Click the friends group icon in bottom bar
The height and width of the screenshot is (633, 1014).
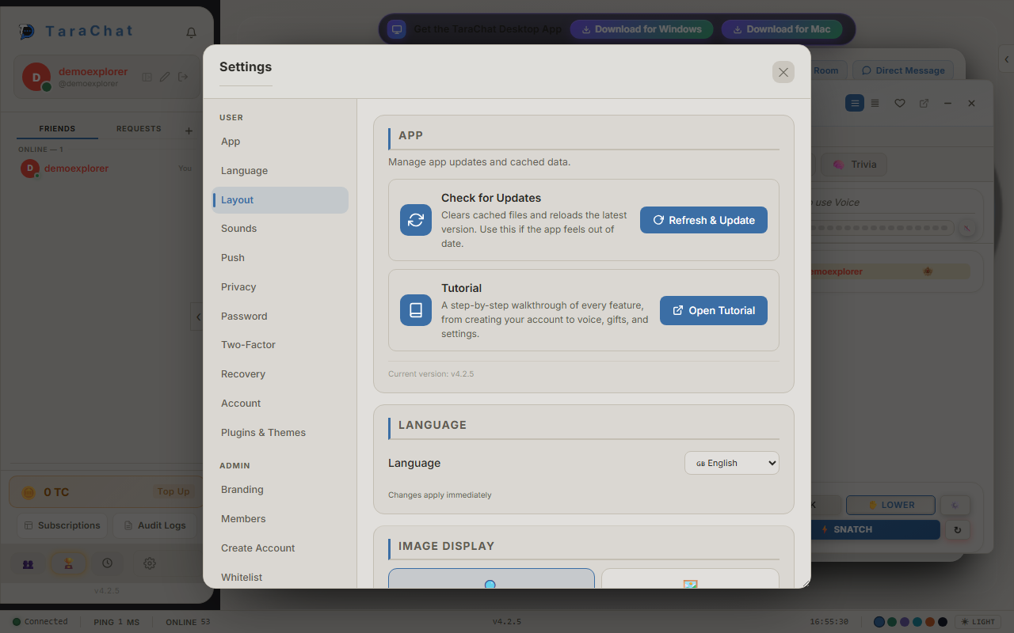coord(29,564)
